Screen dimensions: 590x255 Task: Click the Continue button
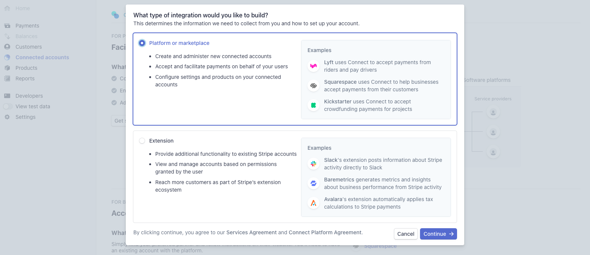tap(439, 234)
